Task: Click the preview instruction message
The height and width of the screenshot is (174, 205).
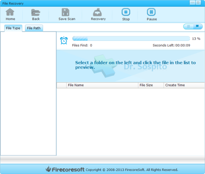Action: pyautogui.click(x=136, y=65)
